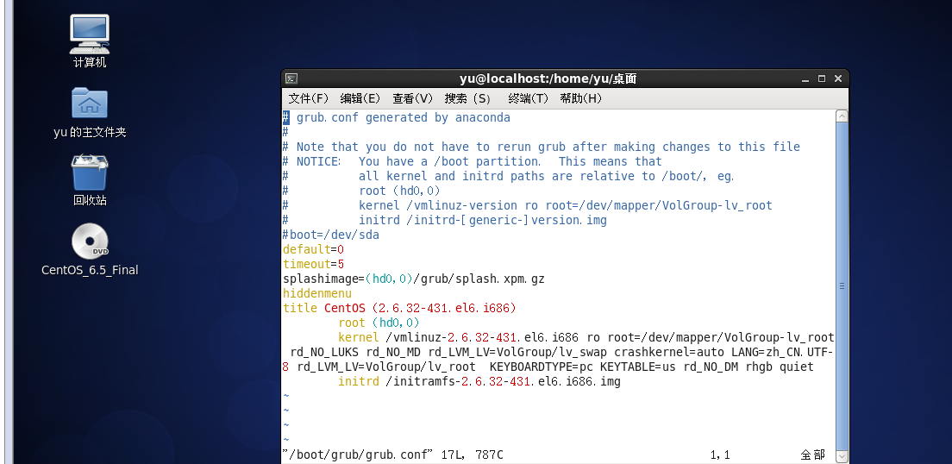Viewport: 952px width, 464px height.
Task: Click the terminal scrollbar down arrow
Action: pos(842,455)
